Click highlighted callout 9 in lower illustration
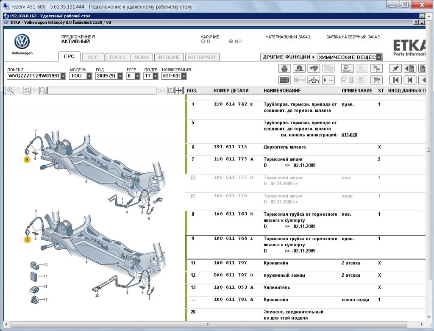 (27, 240)
